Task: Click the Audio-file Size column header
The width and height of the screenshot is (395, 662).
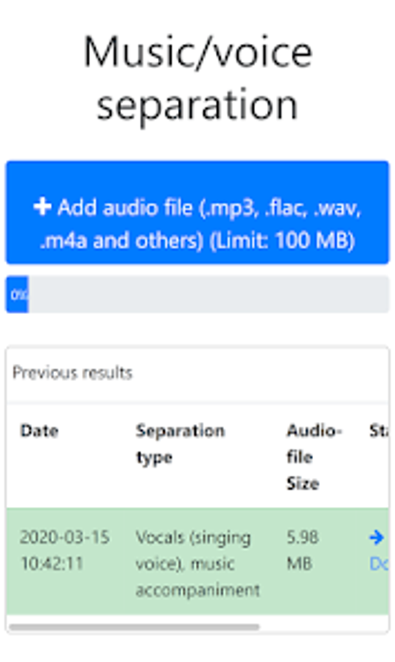Action: point(314,457)
